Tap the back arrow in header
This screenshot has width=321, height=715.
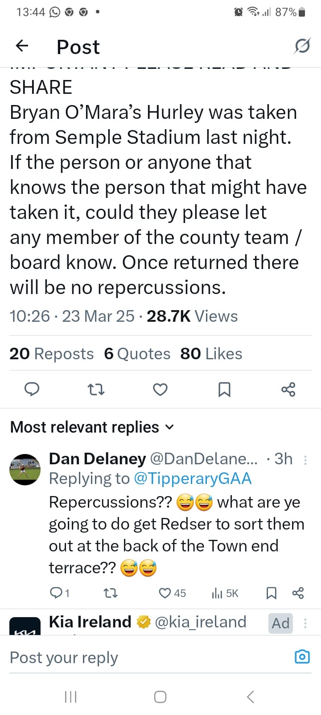(x=22, y=46)
